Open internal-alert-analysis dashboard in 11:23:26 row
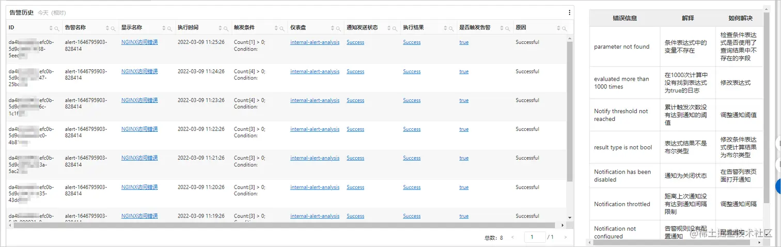 315,100
